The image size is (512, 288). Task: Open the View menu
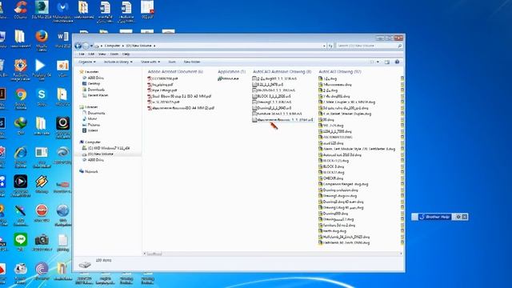(102, 54)
